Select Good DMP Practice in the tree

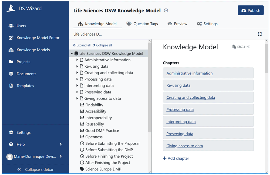point(102,131)
